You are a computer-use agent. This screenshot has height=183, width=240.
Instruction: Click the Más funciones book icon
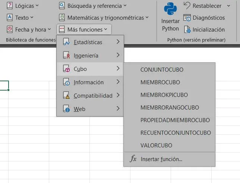click(62, 29)
